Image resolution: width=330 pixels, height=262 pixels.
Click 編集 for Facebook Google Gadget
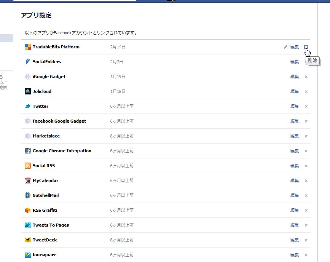click(x=295, y=121)
